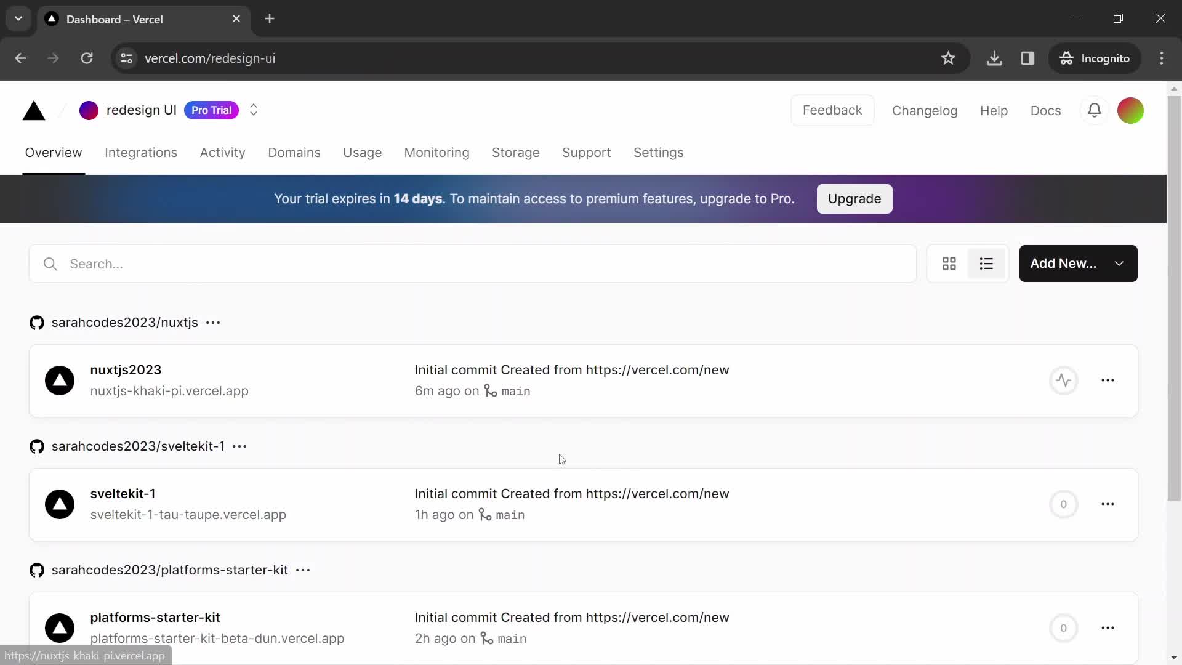1182x665 pixels.
Task: Open the Add New dropdown
Action: point(1078,264)
